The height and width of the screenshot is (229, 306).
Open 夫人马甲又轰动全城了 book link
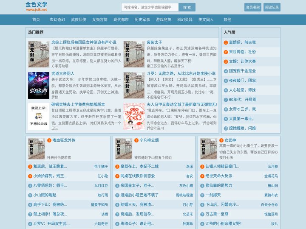point(182,104)
